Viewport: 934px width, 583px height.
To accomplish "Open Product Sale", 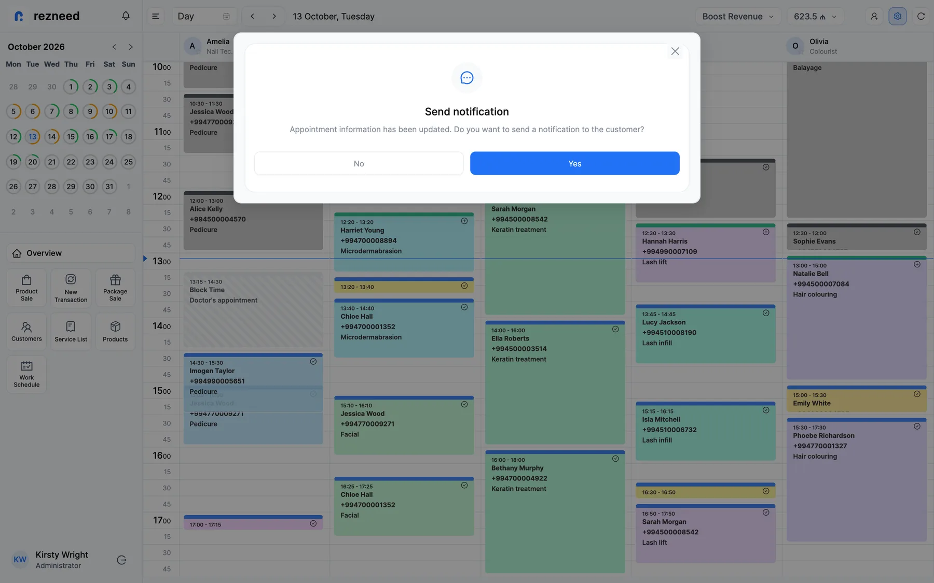I will [x=26, y=288].
